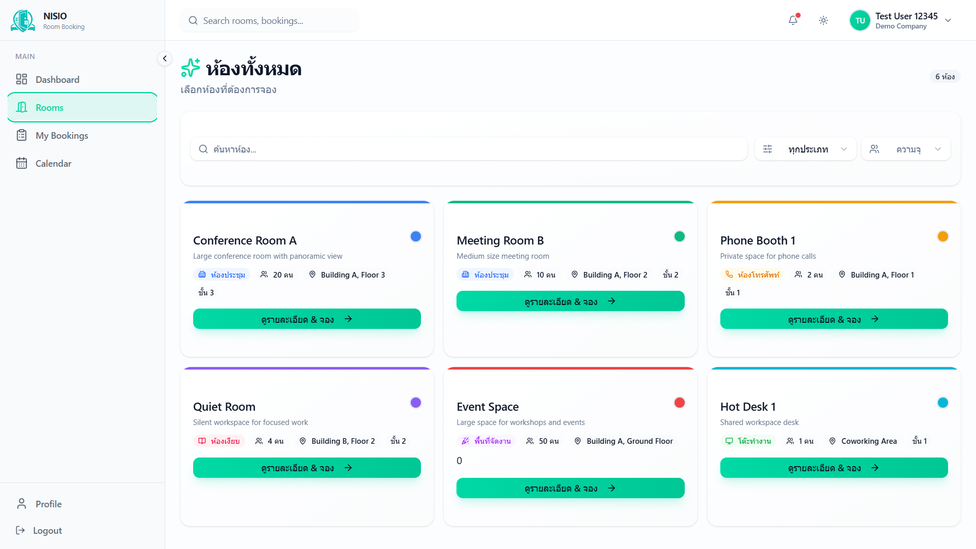Click Conference Room A's details and booking button
Viewport: 976px width, 549px height.
(307, 319)
